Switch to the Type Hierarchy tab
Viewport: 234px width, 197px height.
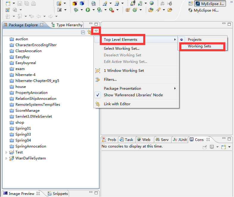pyautogui.click(x=67, y=25)
